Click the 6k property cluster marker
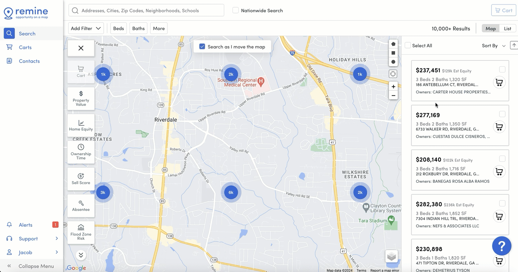 click(231, 192)
